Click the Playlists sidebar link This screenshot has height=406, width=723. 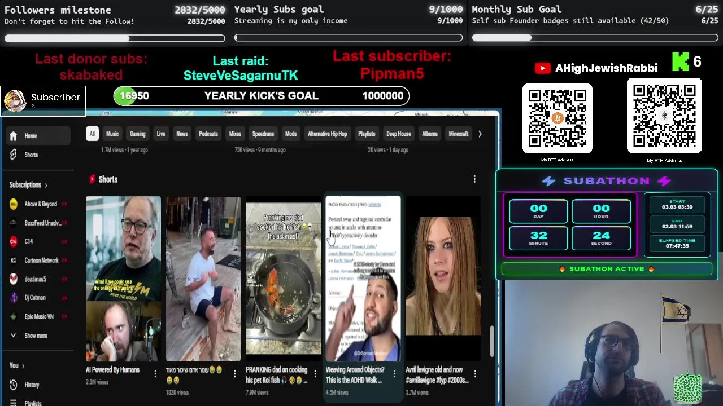coord(33,403)
